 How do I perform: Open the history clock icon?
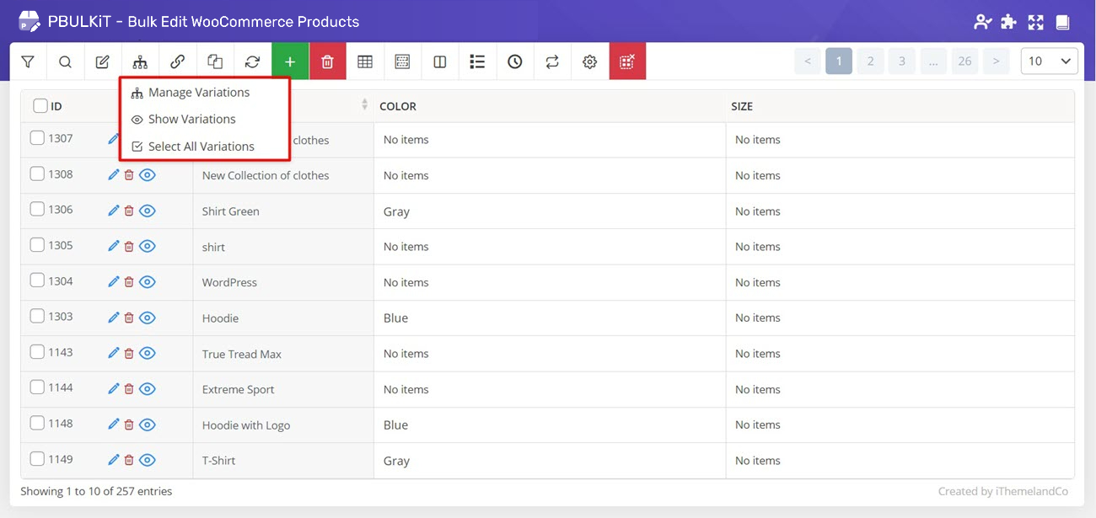coord(515,61)
